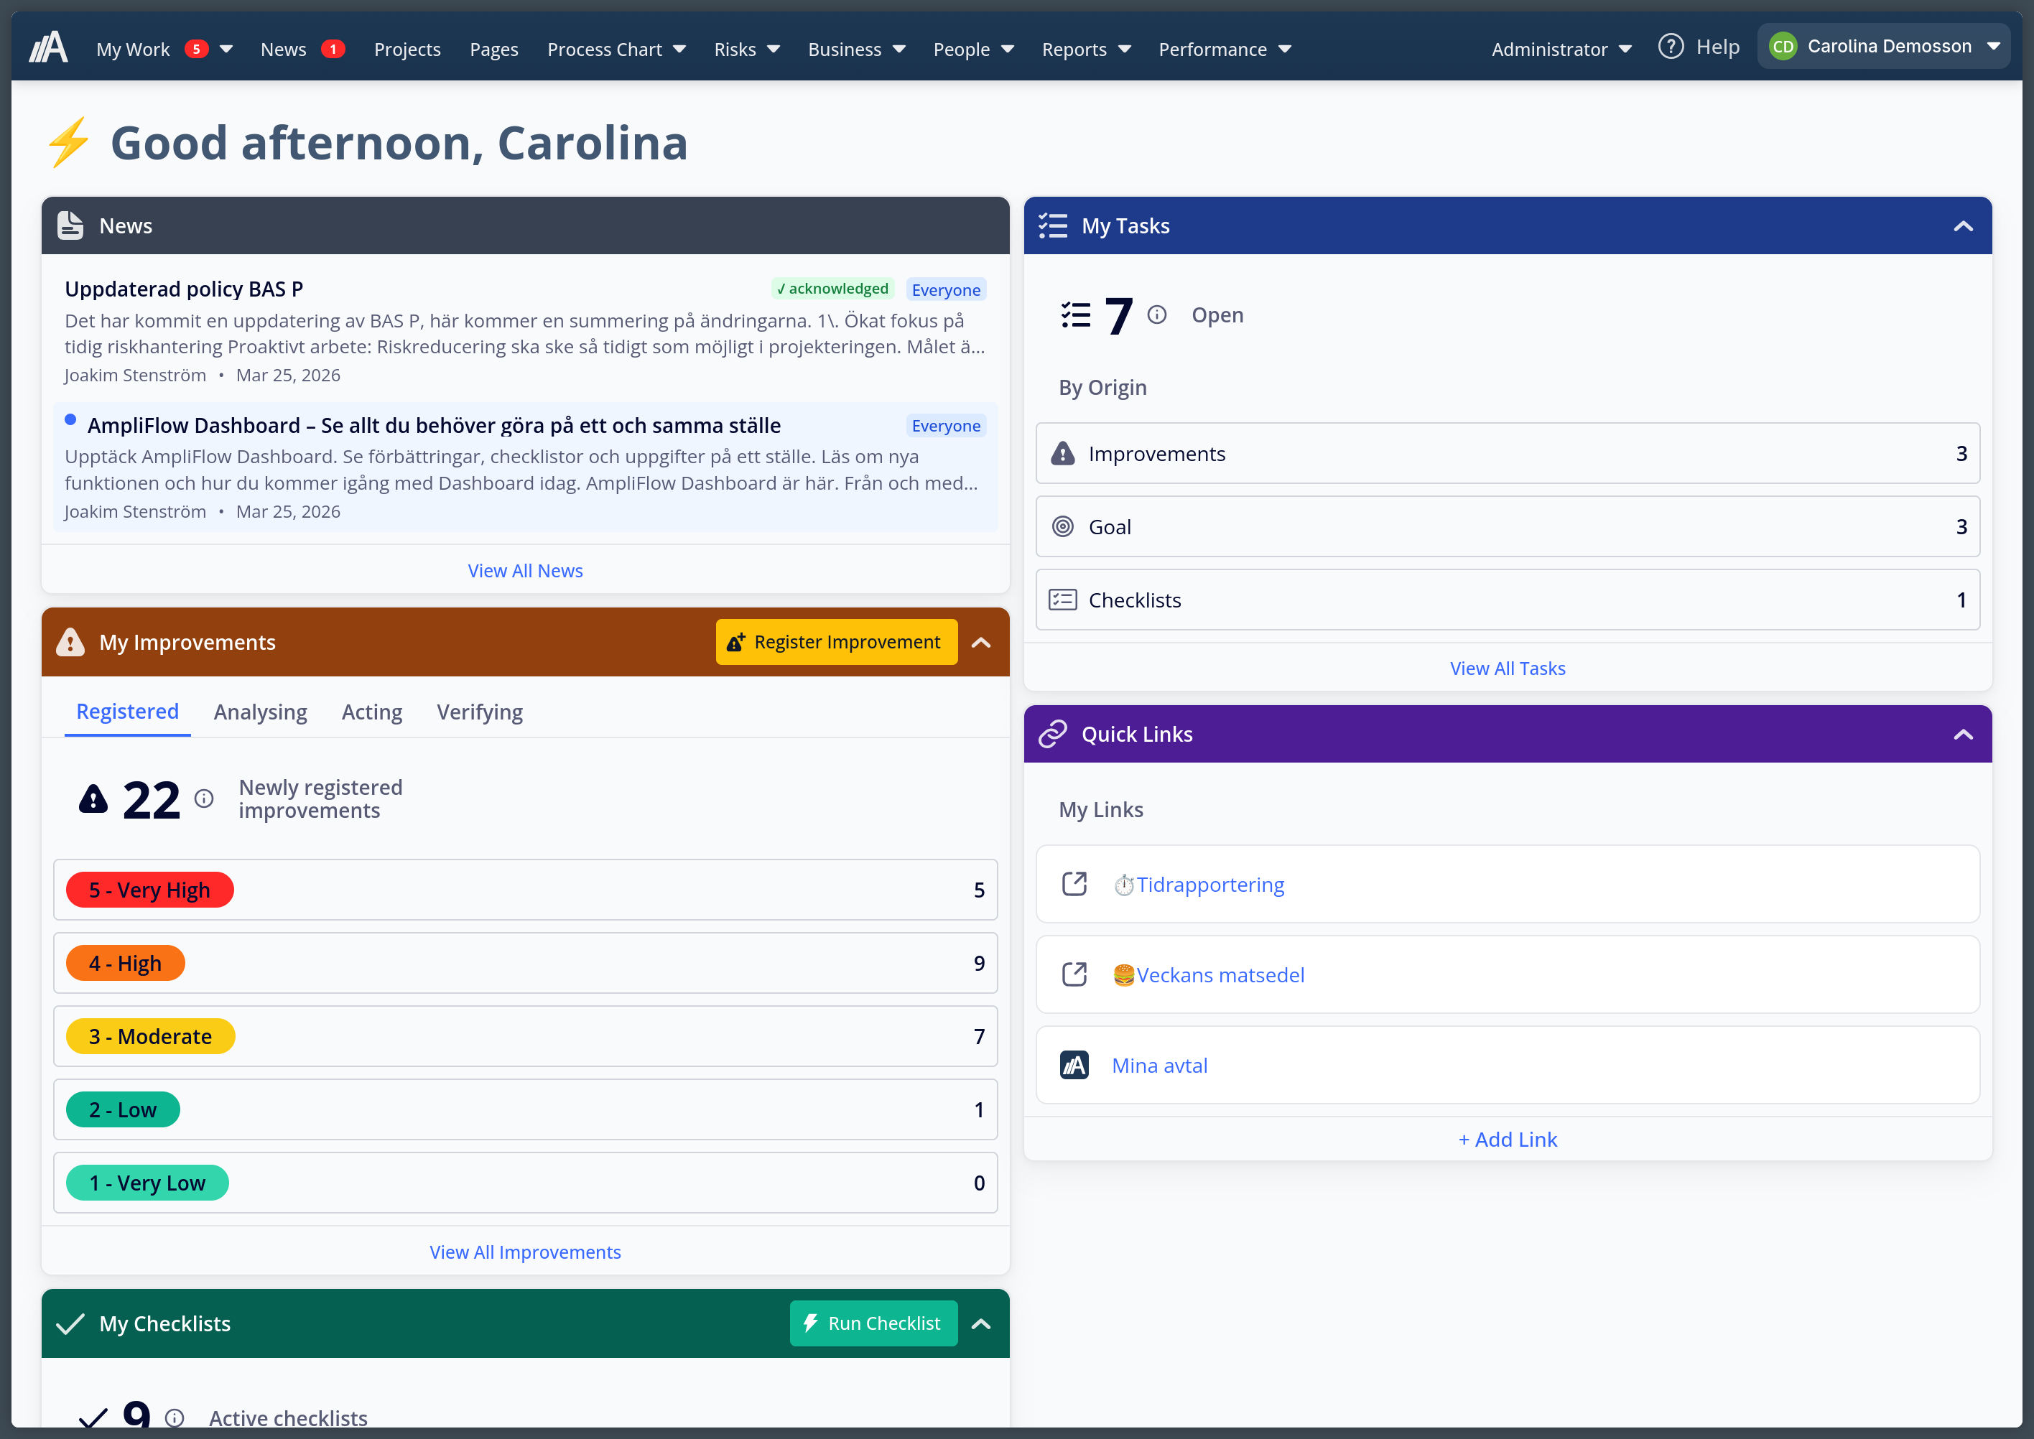Image resolution: width=2034 pixels, height=1439 pixels.
Task: Click the info icon next to newly registered improvements
Action: pyautogui.click(x=205, y=798)
